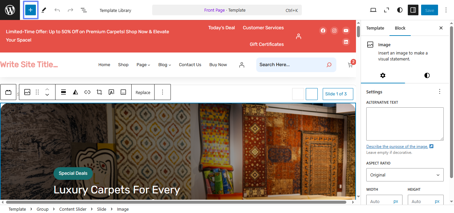Add caption to image icon
Viewport: 454px width, 213px height.
pos(123,92)
